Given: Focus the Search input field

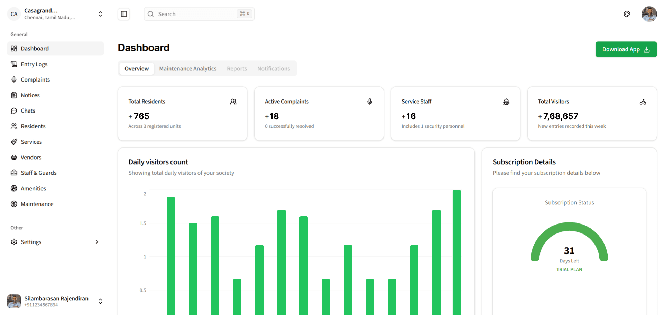Looking at the screenshot, I should (x=195, y=14).
